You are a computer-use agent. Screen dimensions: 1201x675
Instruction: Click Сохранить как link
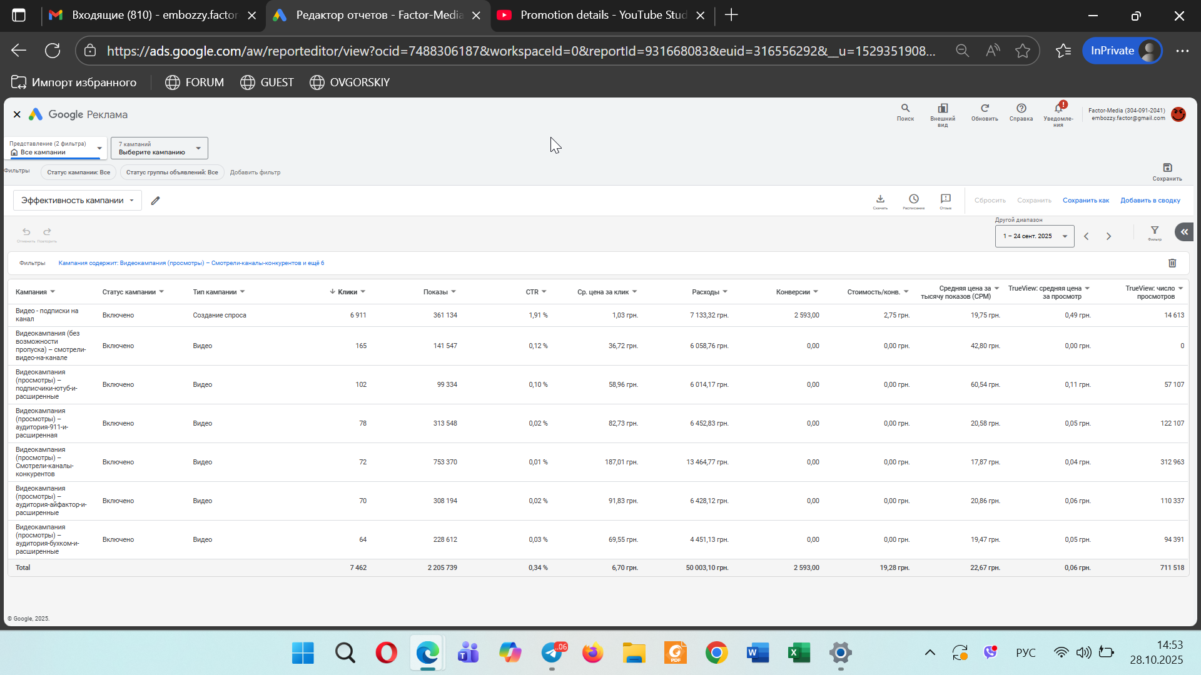tap(1085, 201)
